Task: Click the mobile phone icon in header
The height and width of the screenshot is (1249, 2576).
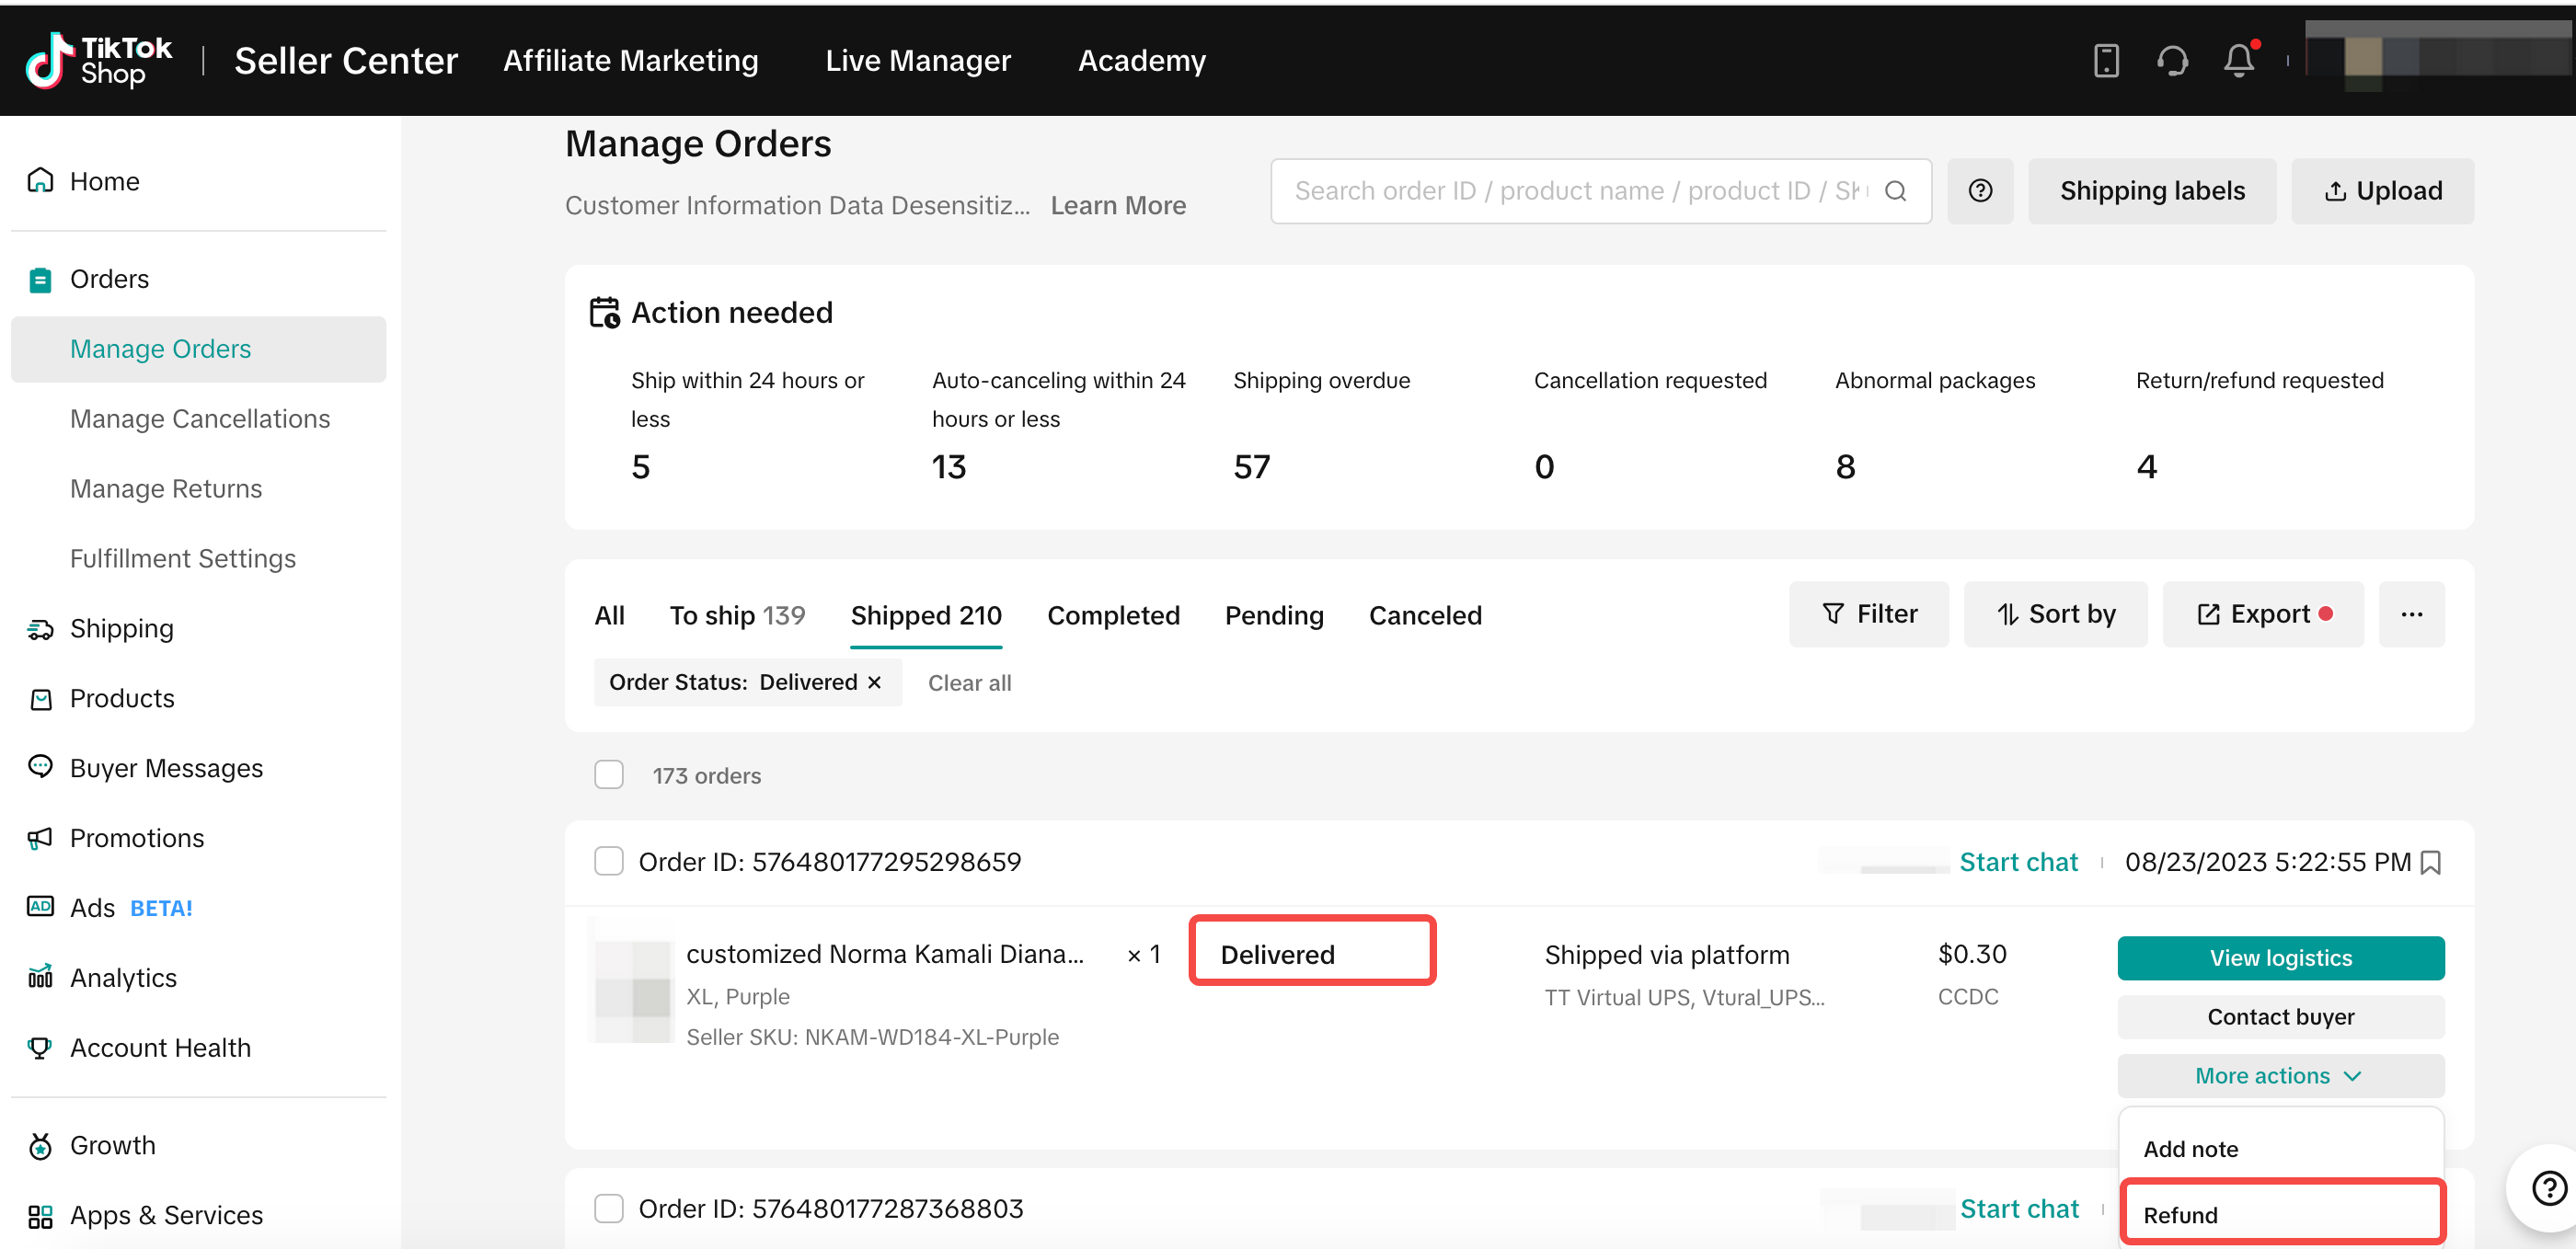Action: coord(2106,61)
